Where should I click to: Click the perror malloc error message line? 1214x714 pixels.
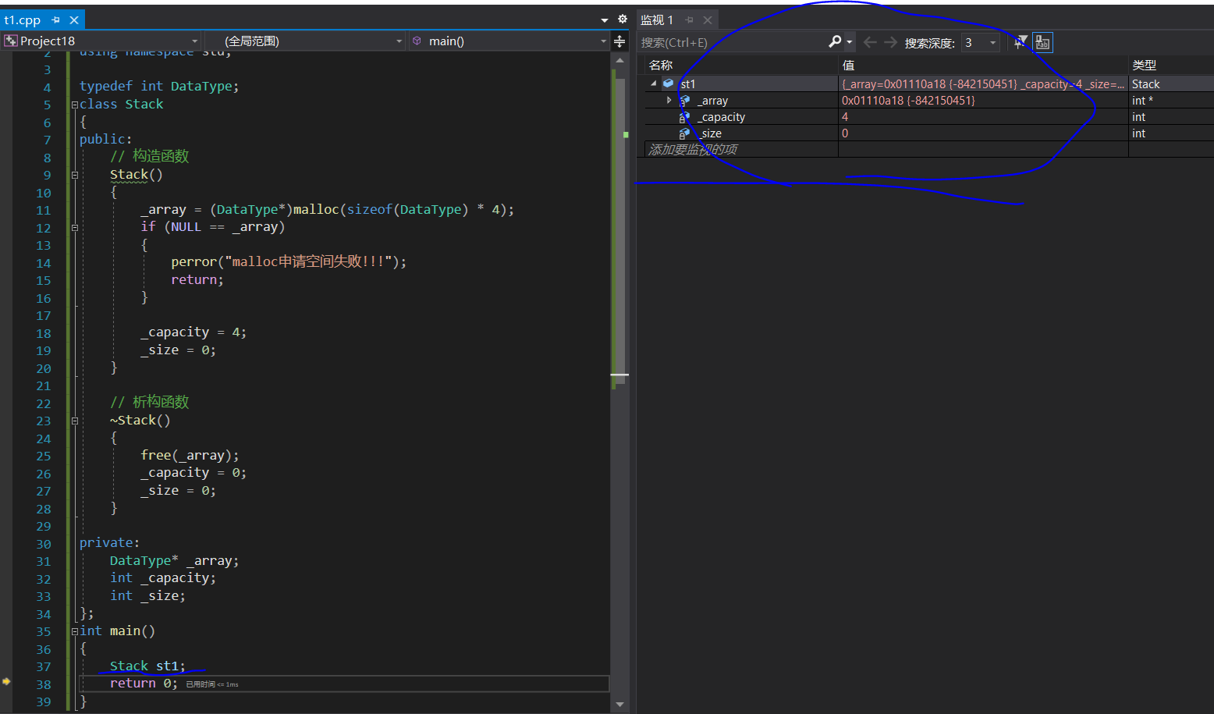click(x=289, y=261)
